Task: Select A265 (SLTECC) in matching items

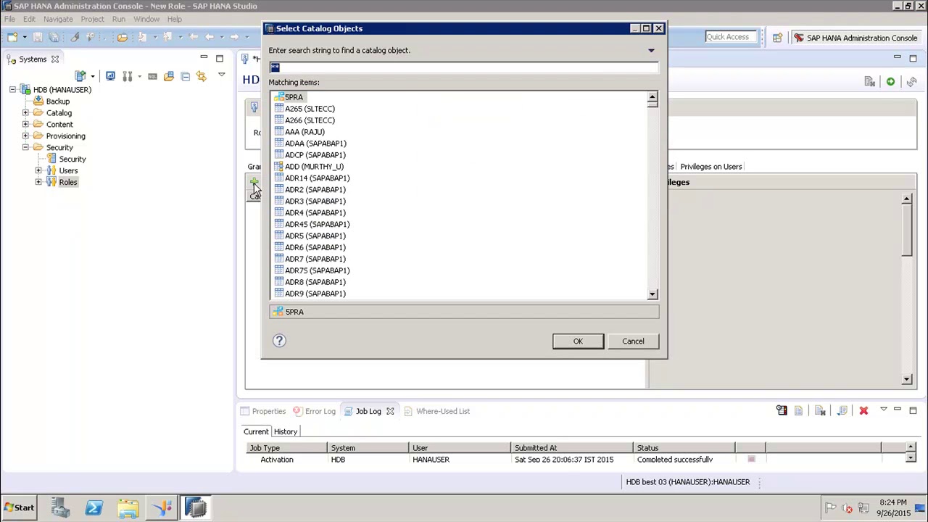Action: pos(310,109)
